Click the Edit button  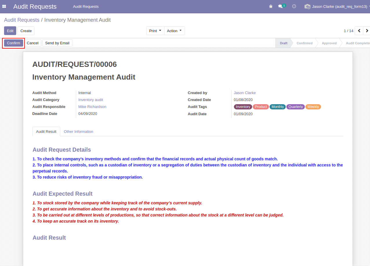(x=10, y=31)
